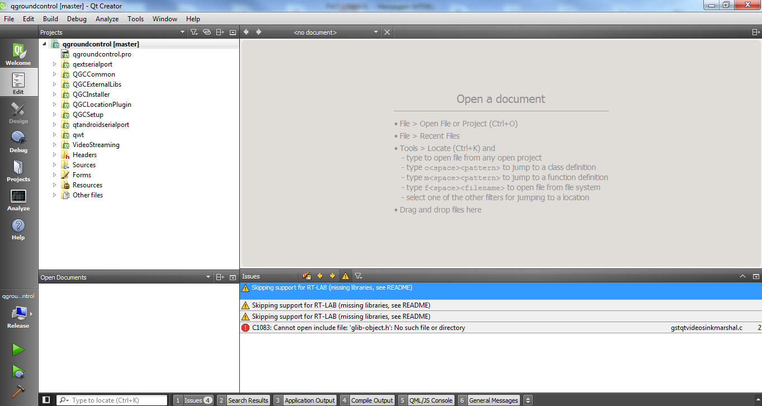Open the Projects view dropdown
The width and height of the screenshot is (762, 406).
(x=182, y=32)
